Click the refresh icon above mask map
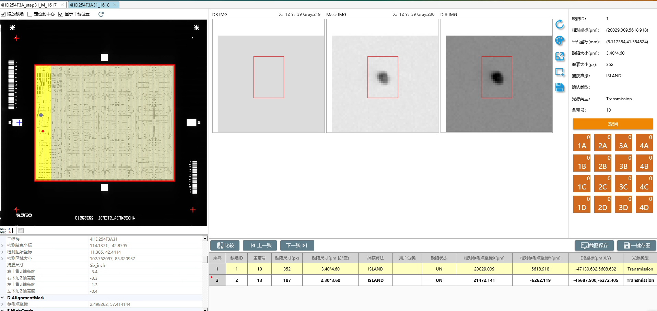Viewport: 657px width, 311px height. coord(101,14)
